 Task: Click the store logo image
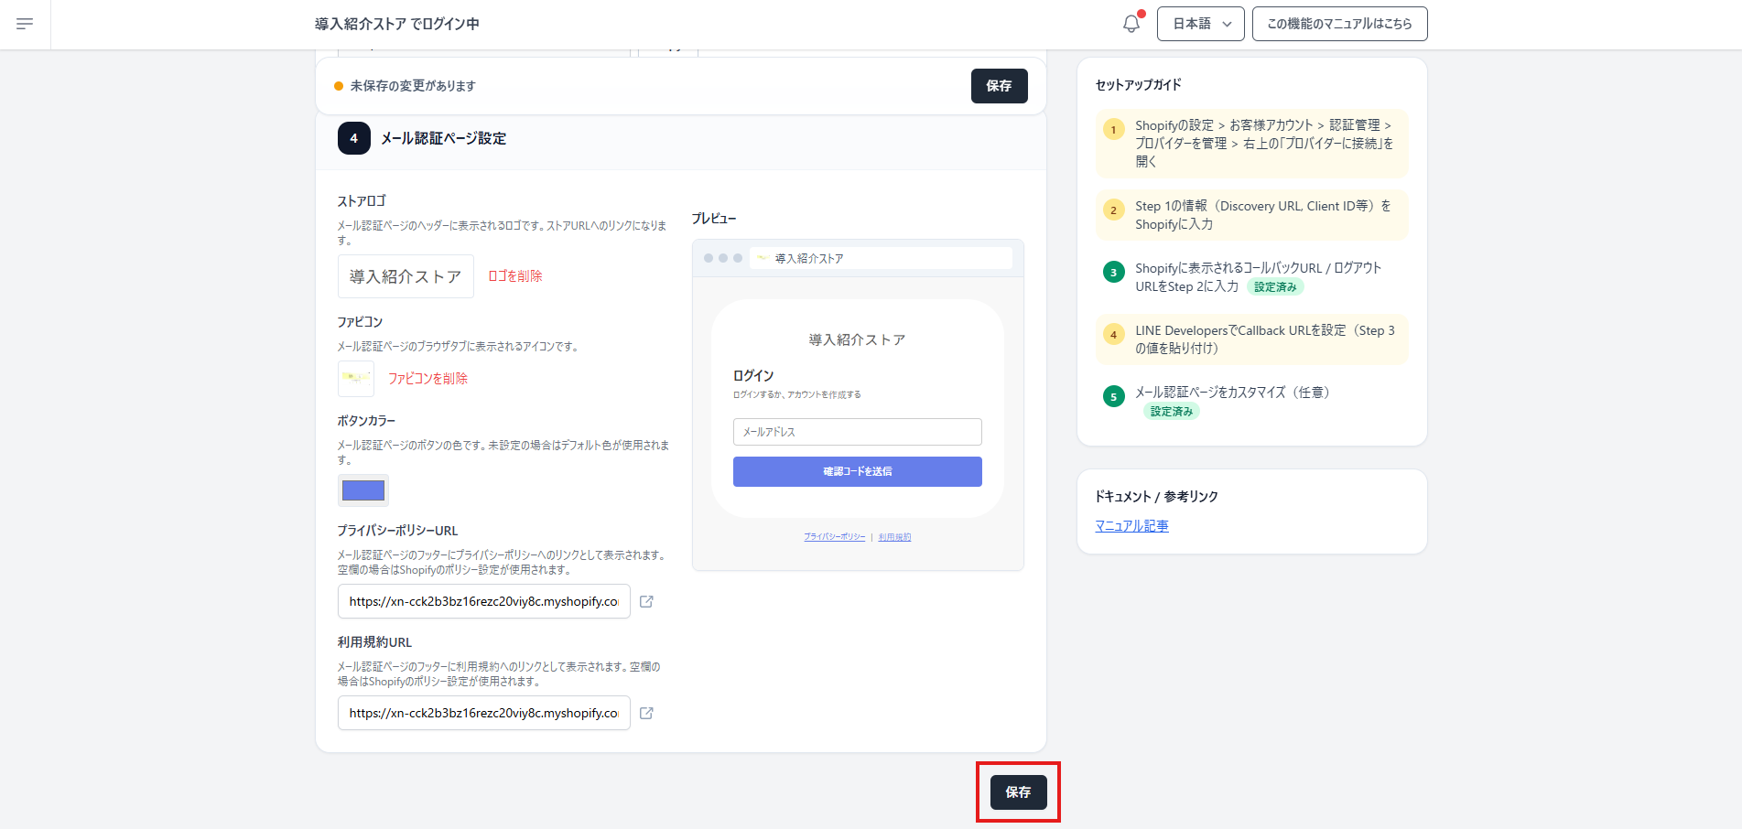pyautogui.click(x=406, y=276)
